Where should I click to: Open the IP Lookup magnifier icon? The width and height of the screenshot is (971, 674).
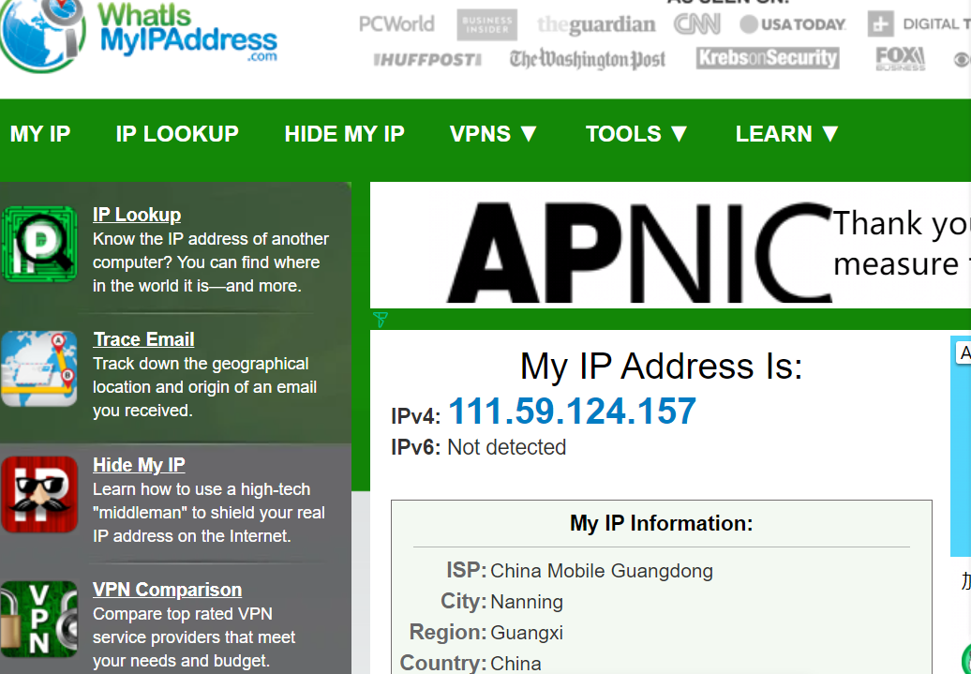(39, 244)
